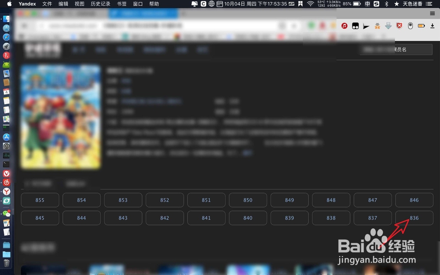Select episode 849 button
Viewport: 440px width, 275px height.
290,200
